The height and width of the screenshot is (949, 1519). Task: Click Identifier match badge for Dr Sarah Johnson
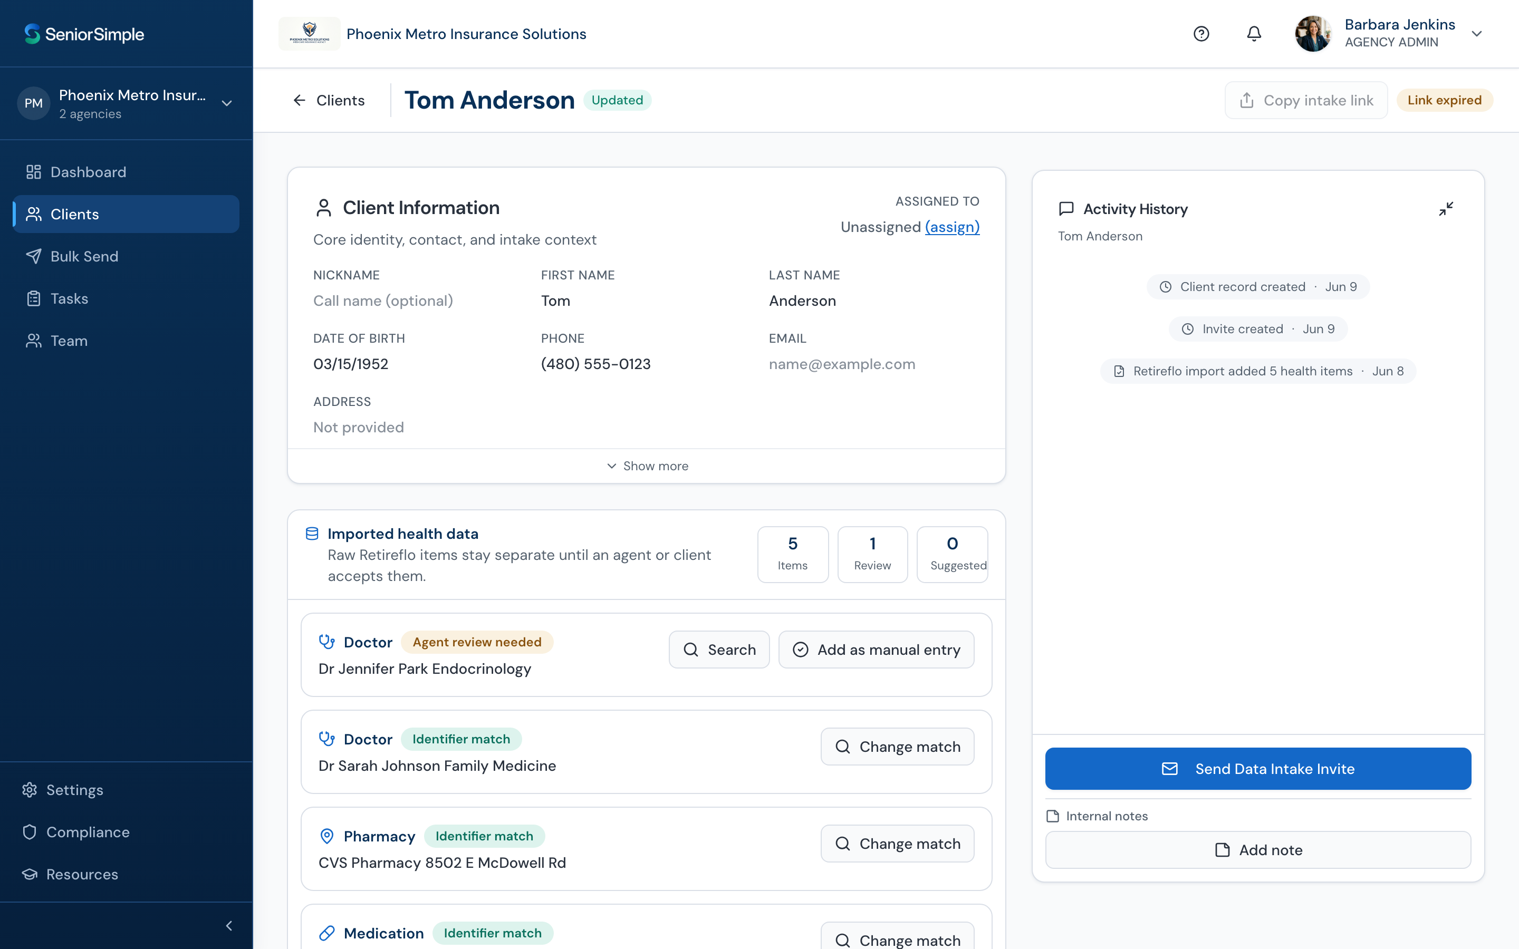[462, 739]
